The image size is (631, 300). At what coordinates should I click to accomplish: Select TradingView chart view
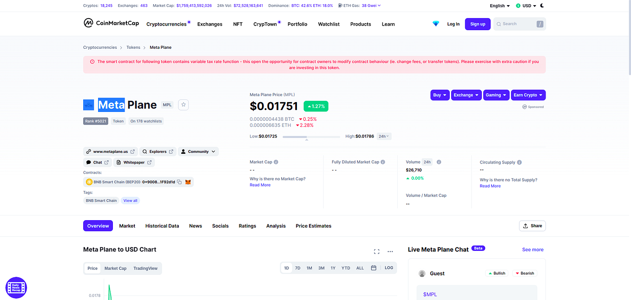[145, 268]
